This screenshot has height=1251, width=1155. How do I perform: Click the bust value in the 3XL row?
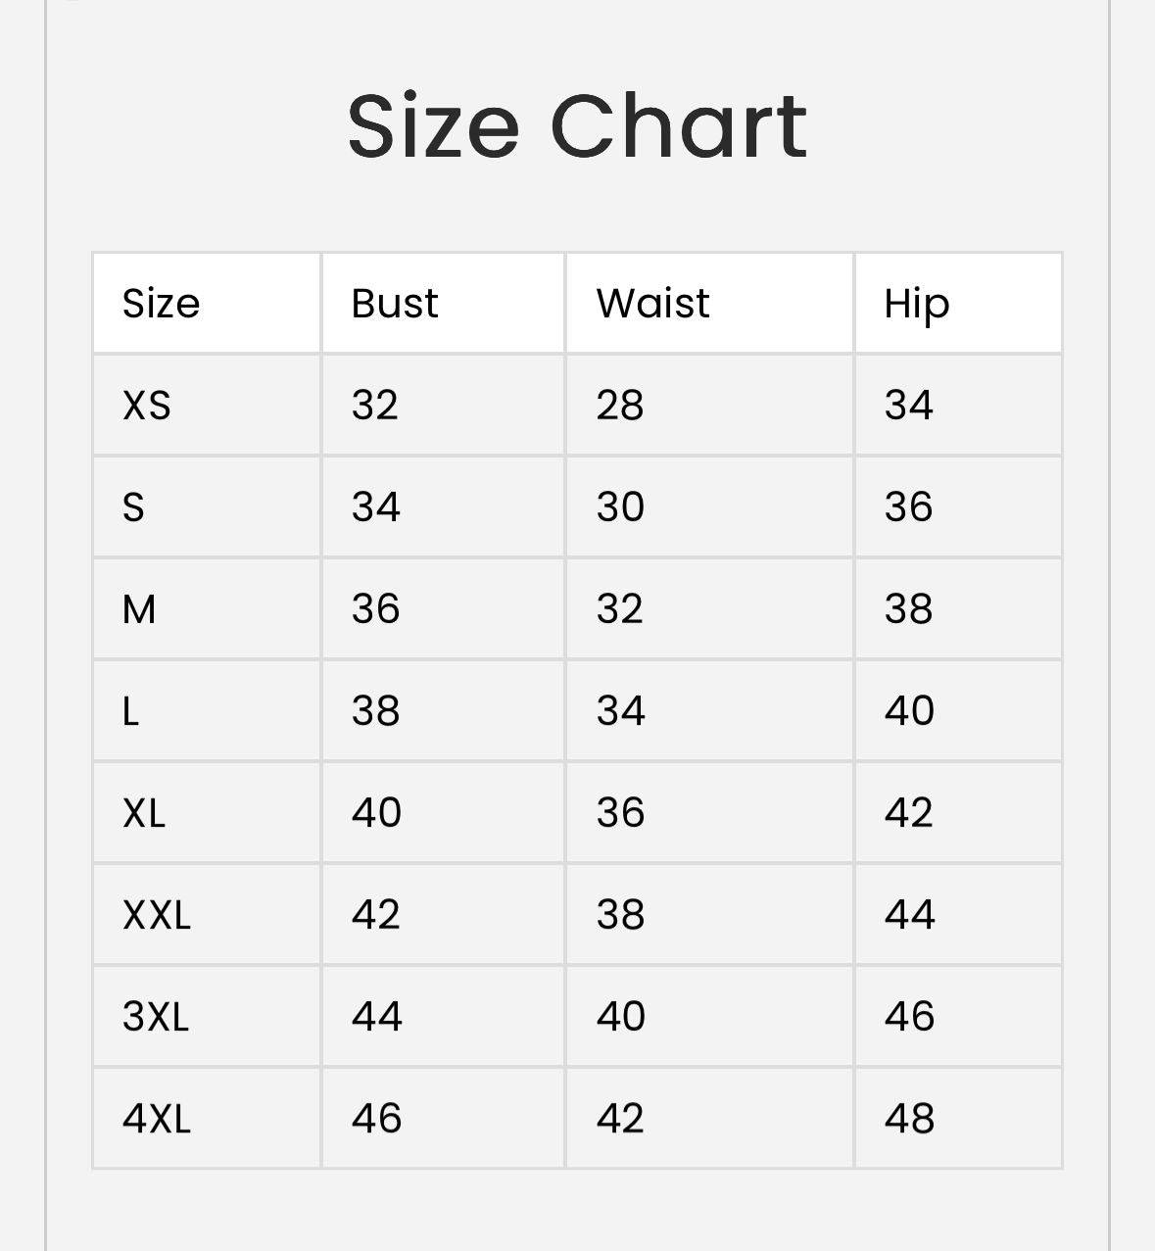tap(377, 1017)
